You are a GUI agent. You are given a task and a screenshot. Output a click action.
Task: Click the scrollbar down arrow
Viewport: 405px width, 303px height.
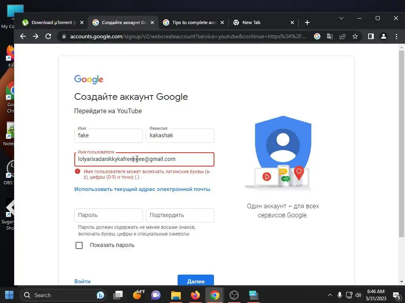[x=401, y=282]
